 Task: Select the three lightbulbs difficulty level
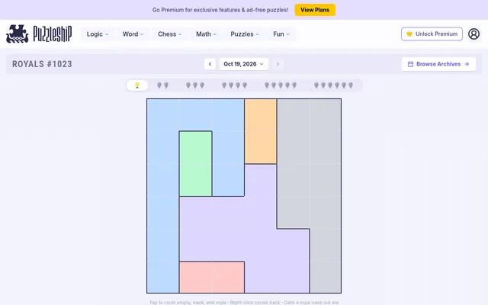(x=195, y=85)
